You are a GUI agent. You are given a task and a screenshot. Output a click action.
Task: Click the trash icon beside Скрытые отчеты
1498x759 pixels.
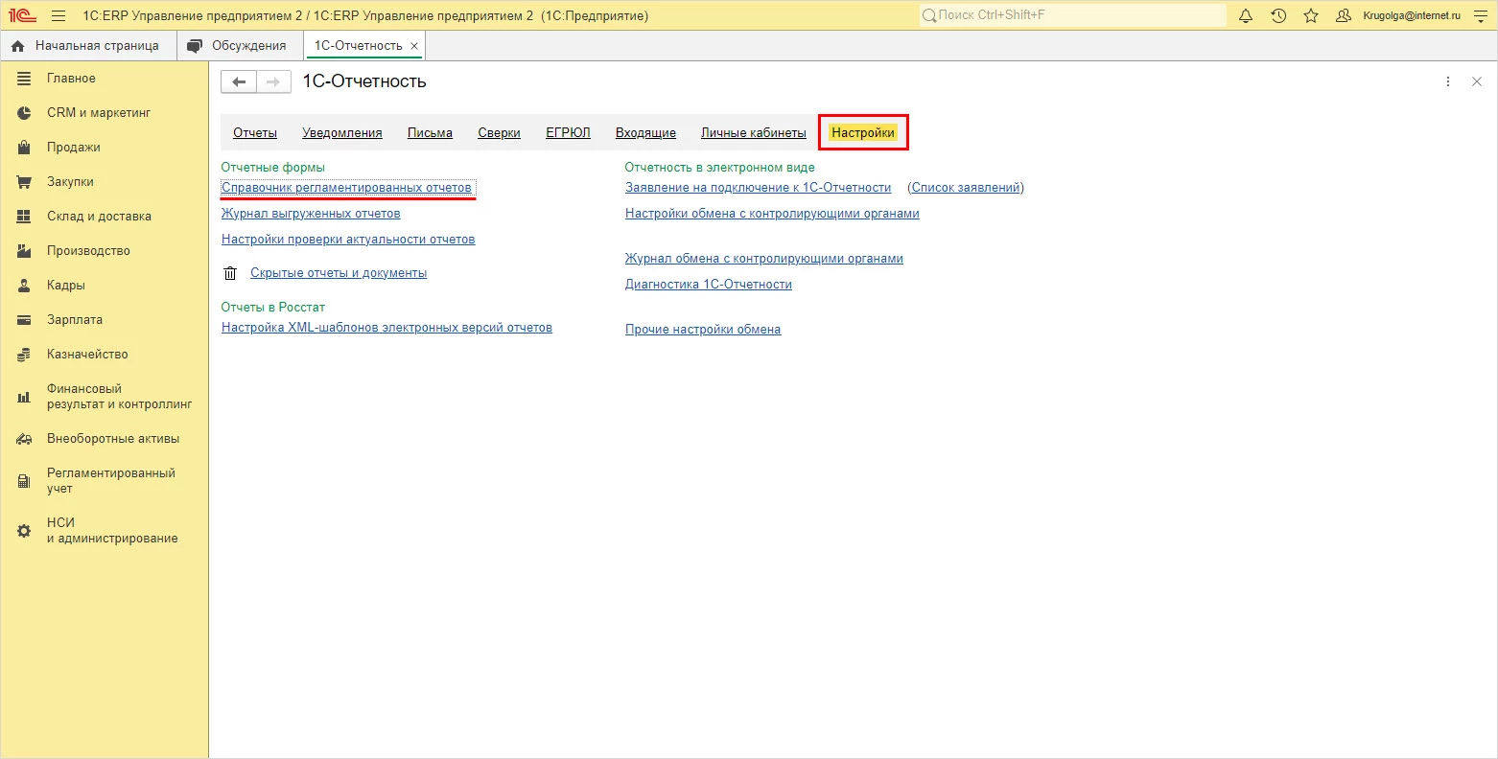click(x=229, y=273)
